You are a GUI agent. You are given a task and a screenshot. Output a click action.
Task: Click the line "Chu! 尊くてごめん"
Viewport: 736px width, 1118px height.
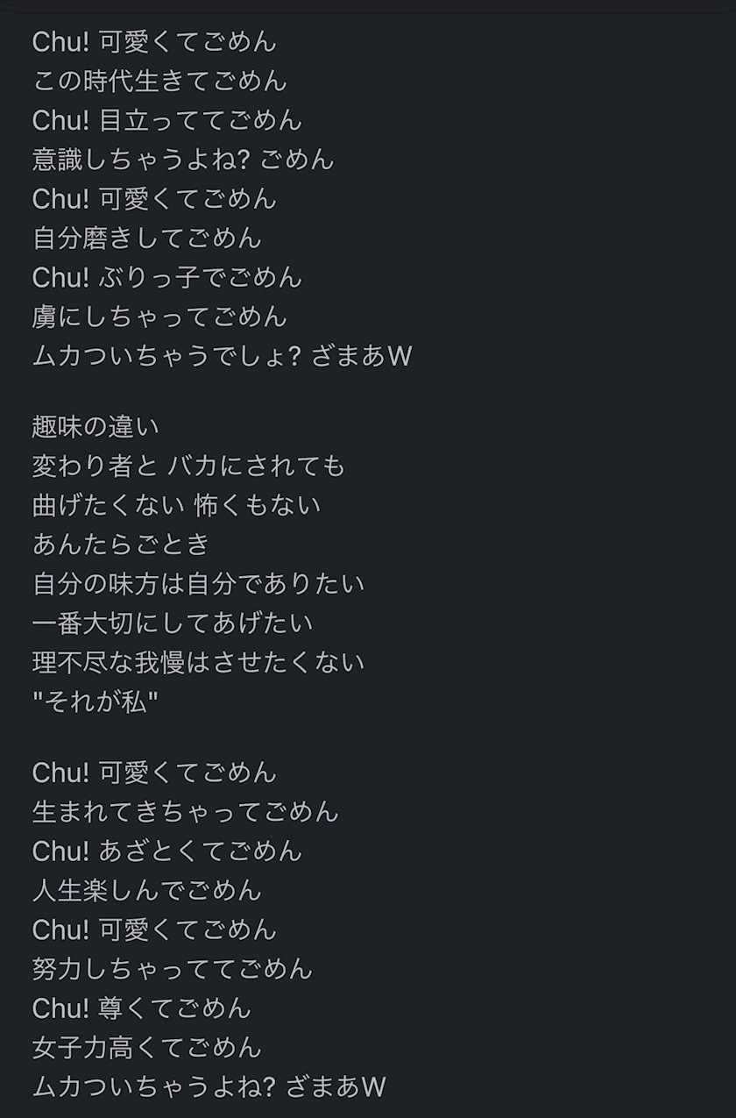(141, 1008)
